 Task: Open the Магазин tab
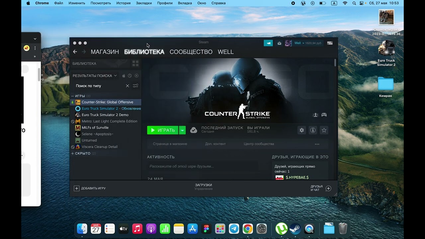[105, 52]
